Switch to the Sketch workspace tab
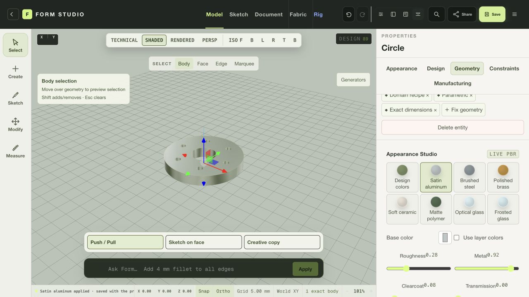The image size is (529, 297). [x=239, y=14]
